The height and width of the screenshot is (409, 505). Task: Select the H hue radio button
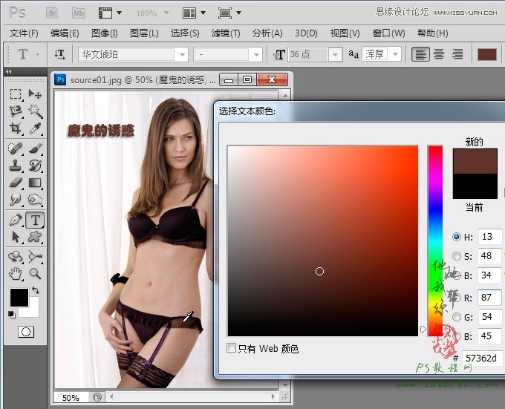coord(457,237)
